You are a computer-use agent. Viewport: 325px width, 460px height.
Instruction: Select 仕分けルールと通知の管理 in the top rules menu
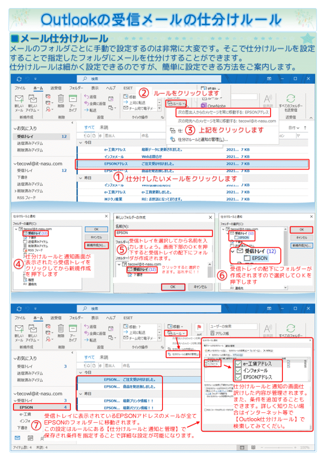tap(200, 140)
